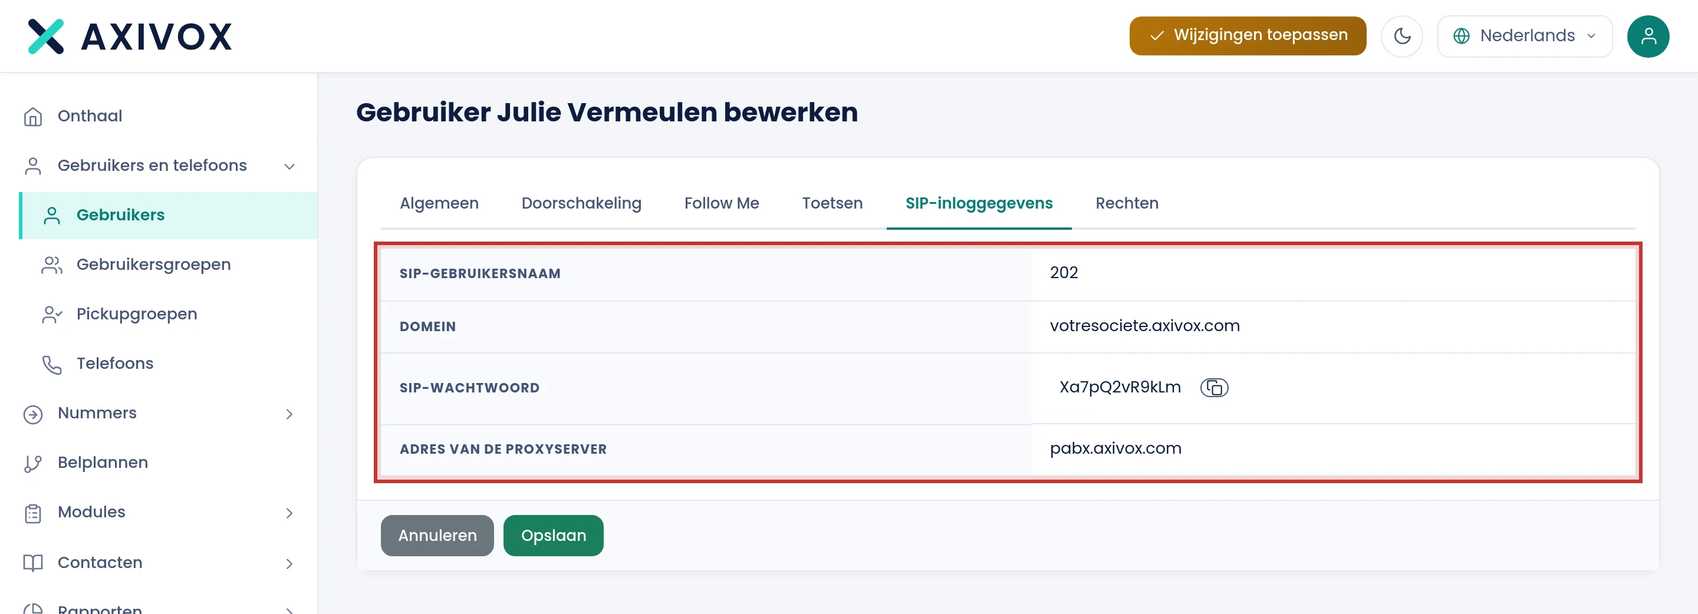Click the Belplannen branch icon
Screen dimensions: 1698x614
click(33, 463)
